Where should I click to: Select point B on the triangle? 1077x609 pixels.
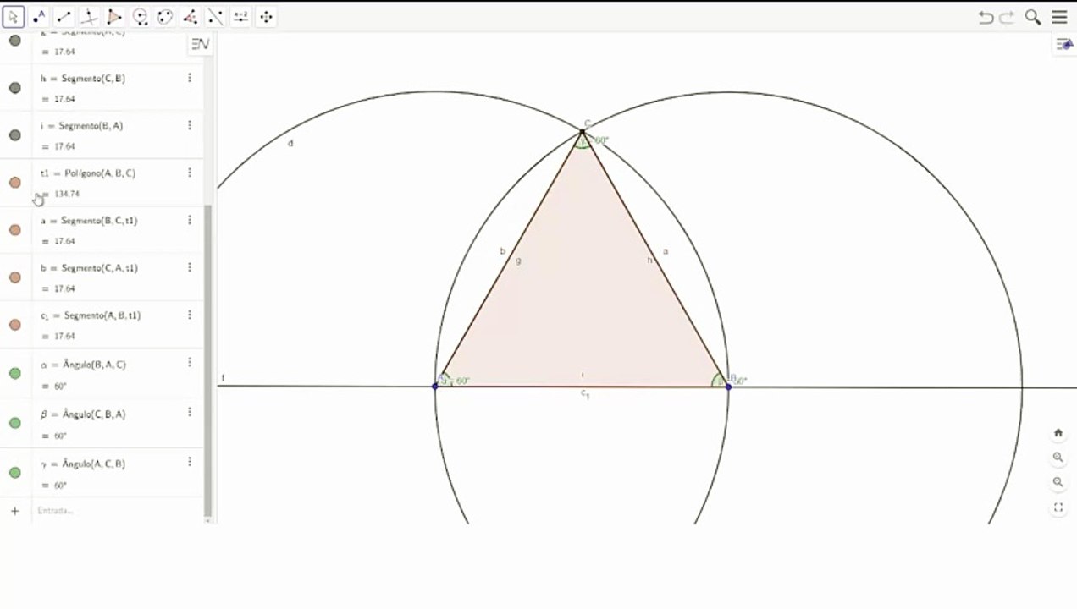(x=728, y=387)
